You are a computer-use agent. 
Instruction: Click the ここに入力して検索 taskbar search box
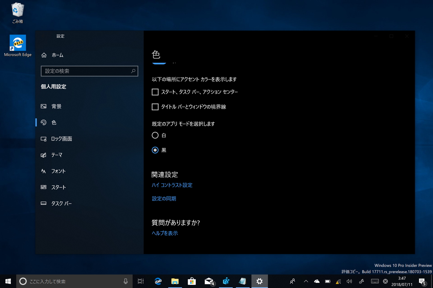[x=74, y=281]
